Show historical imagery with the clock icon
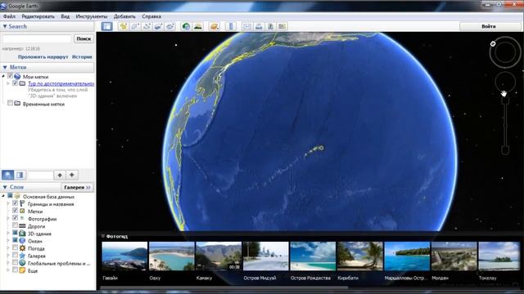 186,26
